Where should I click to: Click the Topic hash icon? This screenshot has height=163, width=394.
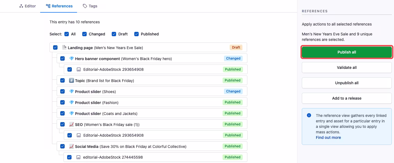click(72, 80)
